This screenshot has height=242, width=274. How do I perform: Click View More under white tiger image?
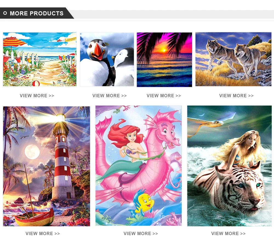(x=229, y=233)
